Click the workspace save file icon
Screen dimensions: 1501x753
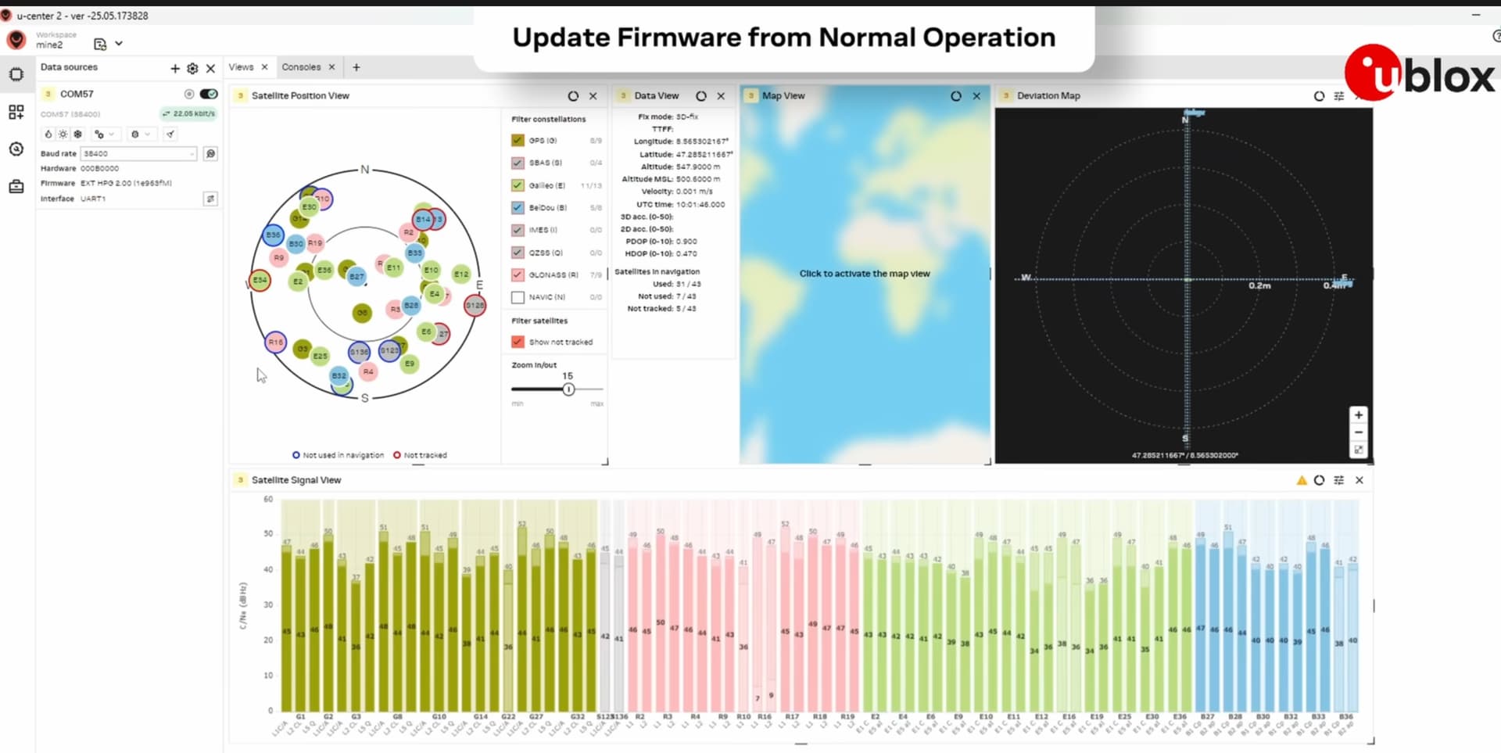(100, 44)
